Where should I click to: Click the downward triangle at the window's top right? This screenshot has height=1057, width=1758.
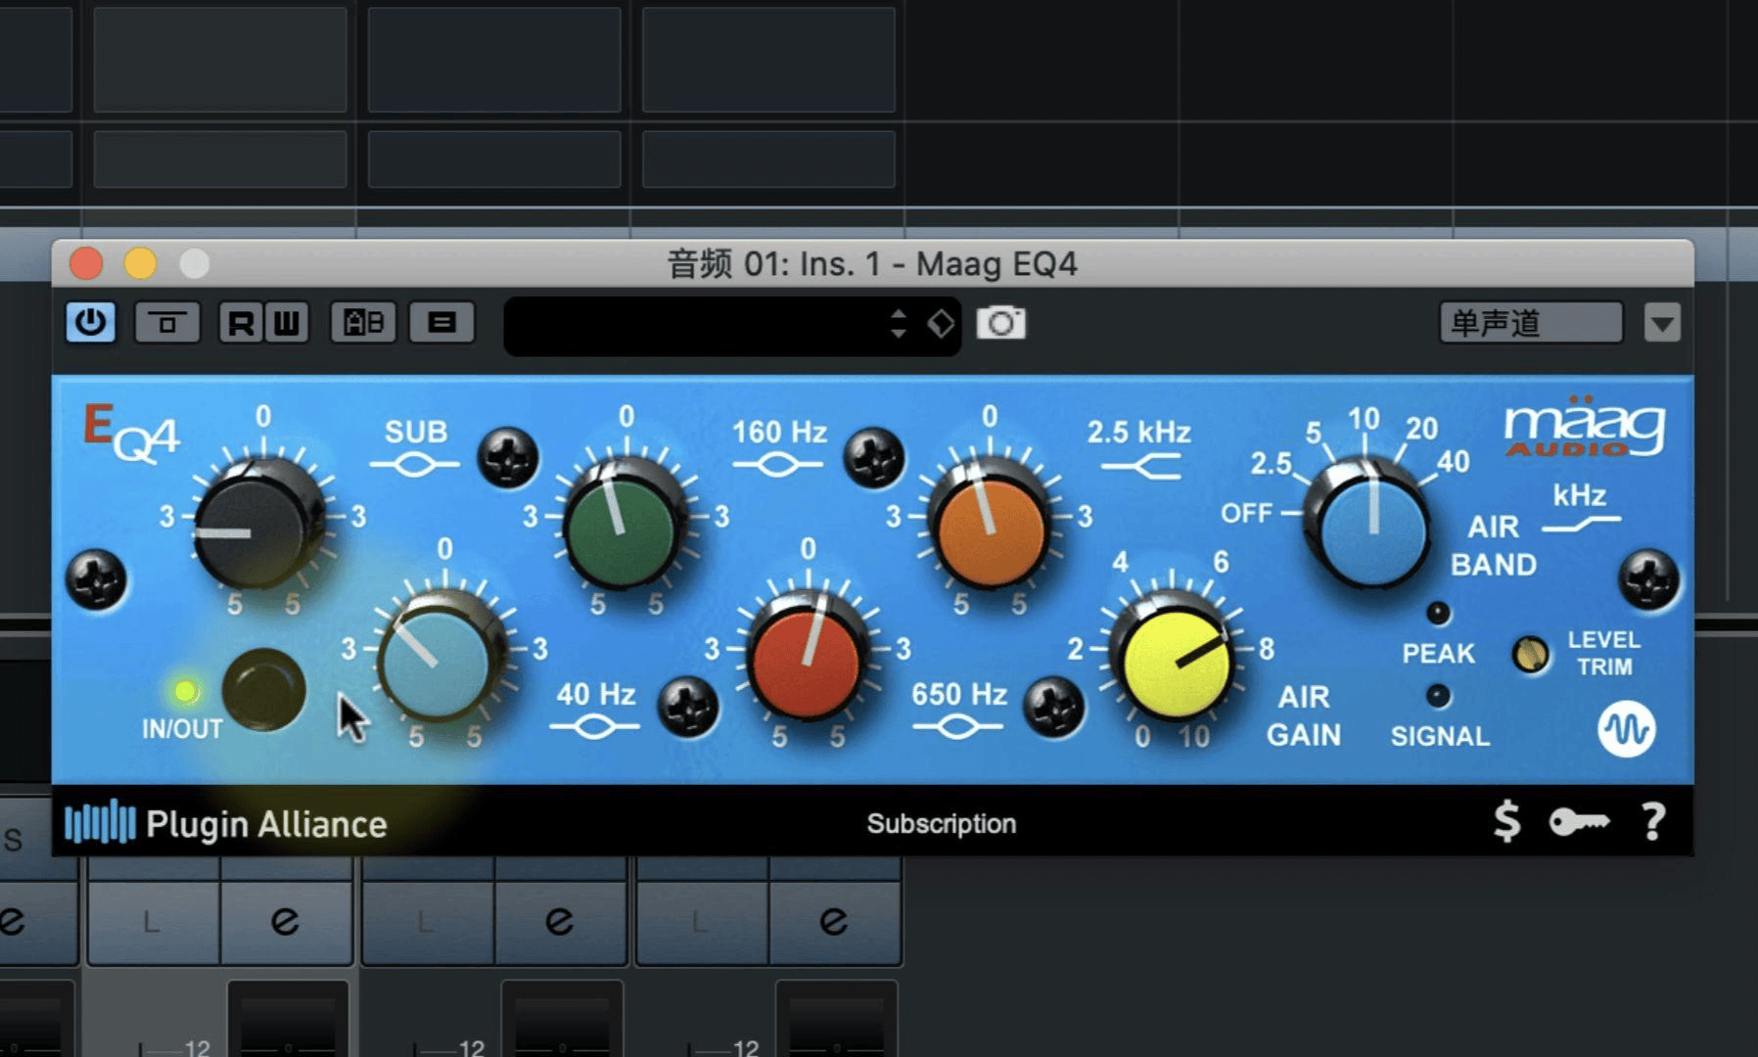tap(1661, 323)
